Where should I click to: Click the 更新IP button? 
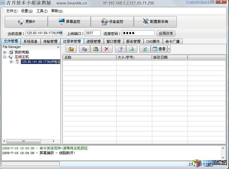26,22
